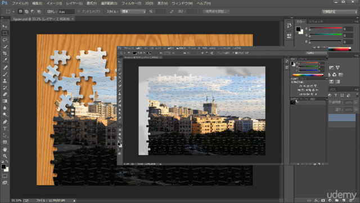
Task: Click the 境界線を調整 button
Action: [x=216, y=11]
